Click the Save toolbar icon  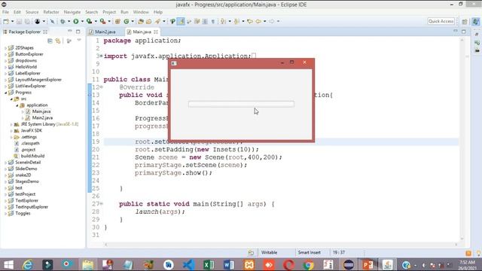point(19,21)
